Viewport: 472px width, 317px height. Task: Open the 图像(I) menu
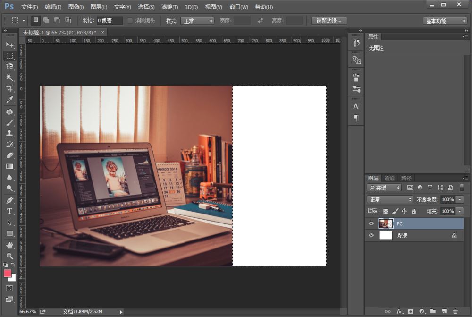[76, 7]
